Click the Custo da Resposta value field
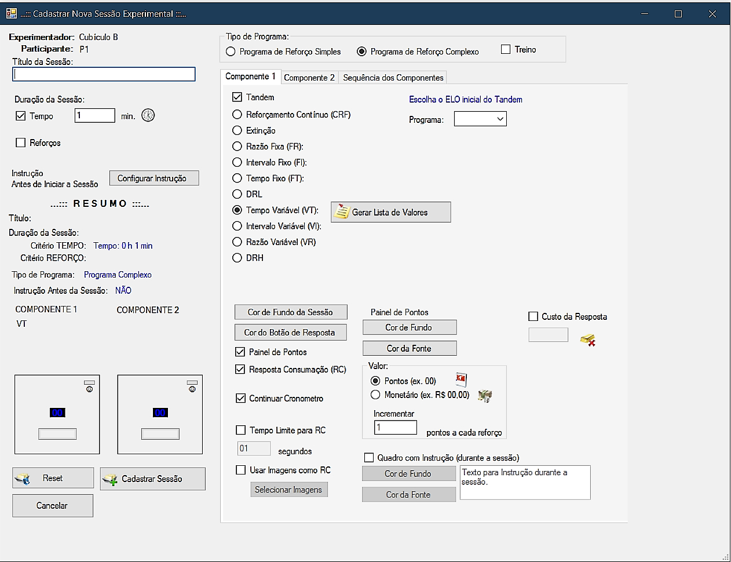Screen dimensions: 731x562 (x=549, y=335)
